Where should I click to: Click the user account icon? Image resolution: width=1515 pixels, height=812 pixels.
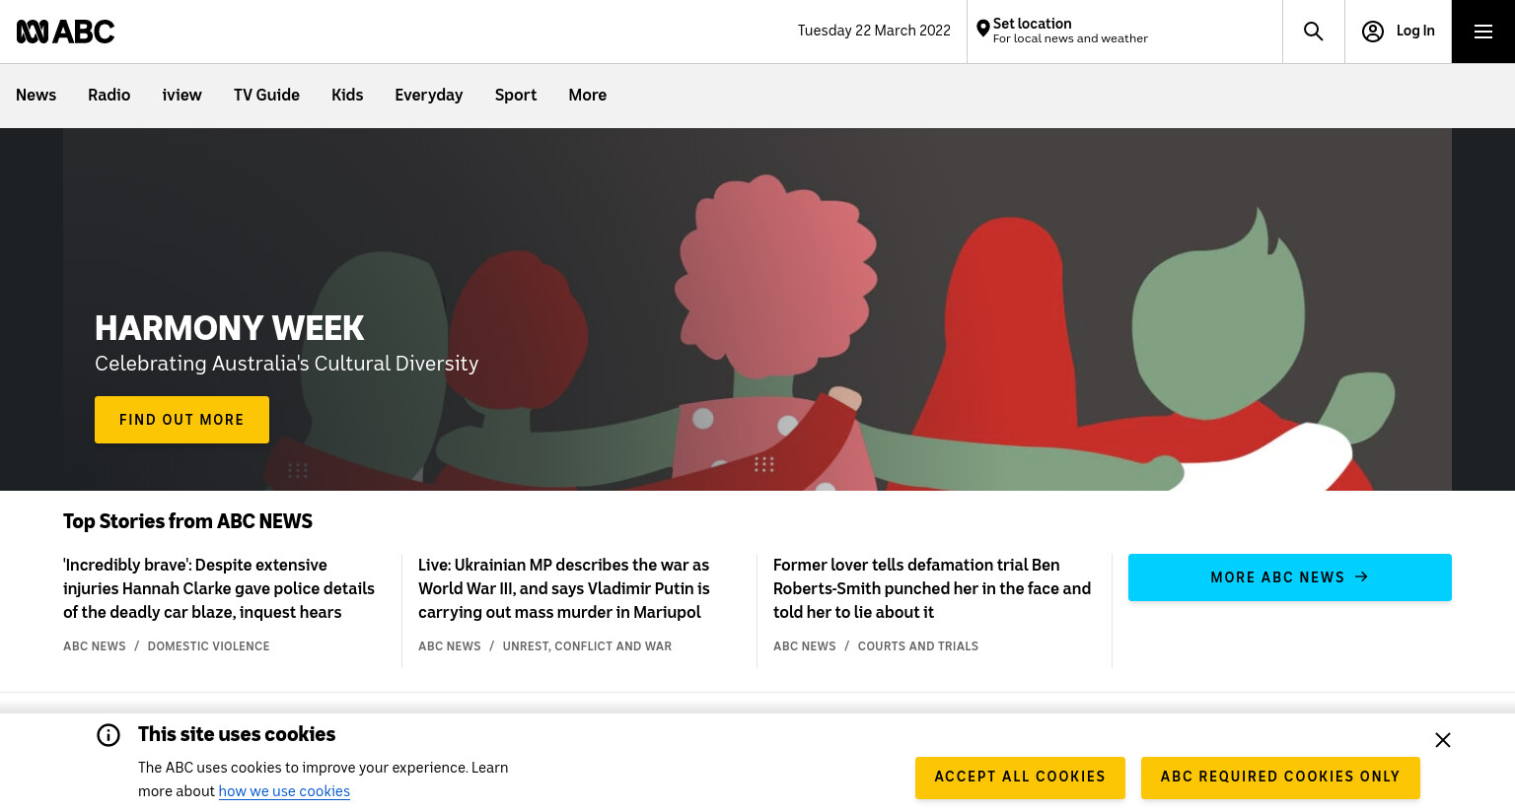pyautogui.click(x=1372, y=32)
